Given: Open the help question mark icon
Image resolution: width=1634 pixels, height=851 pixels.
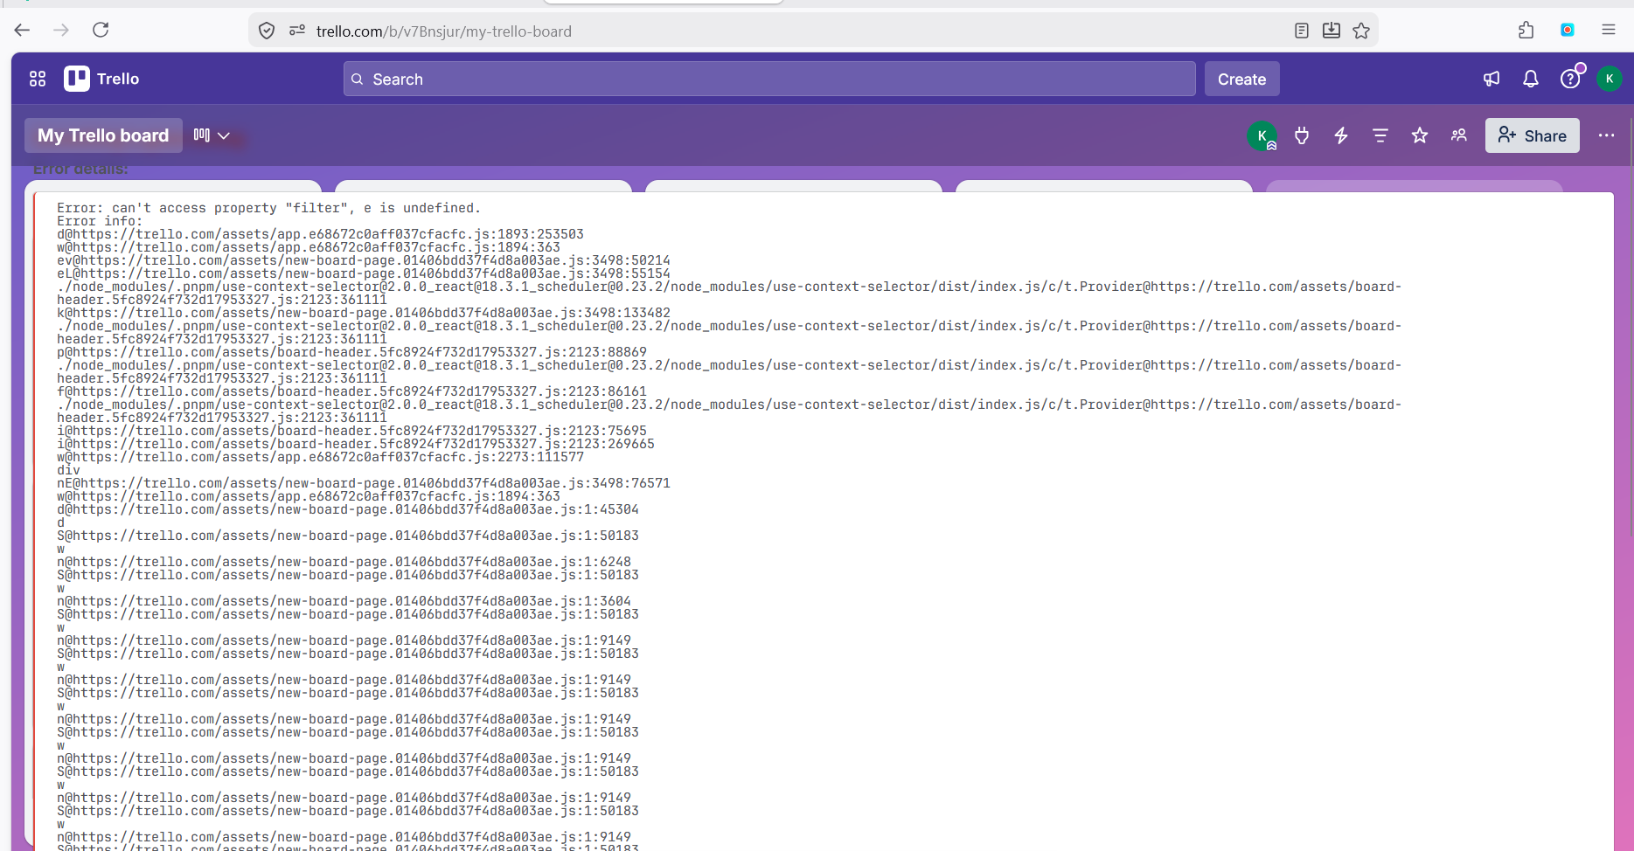Looking at the screenshot, I should (1570, 79).
